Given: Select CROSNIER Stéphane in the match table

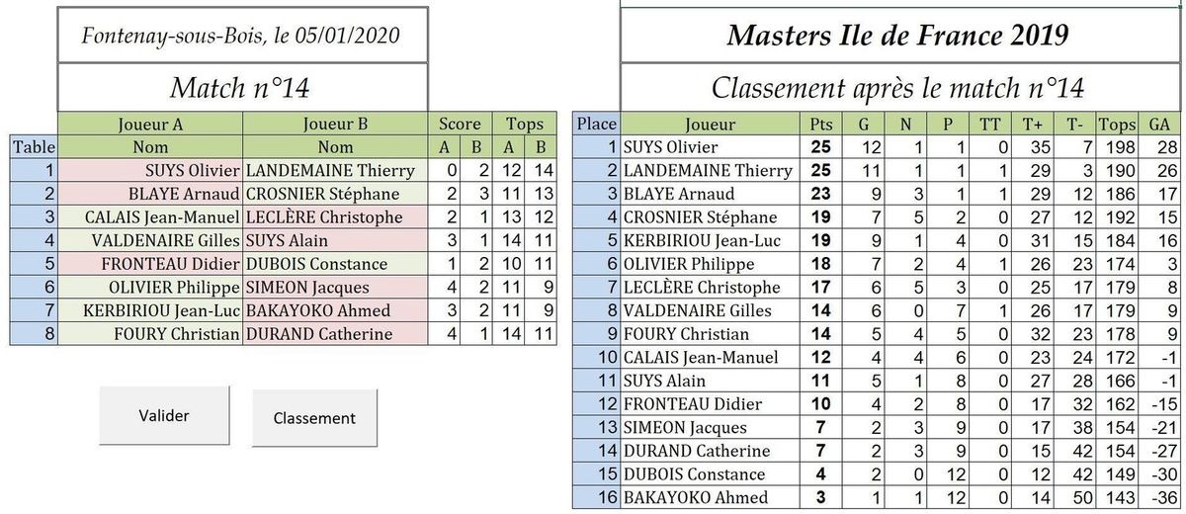Looking at the screenshot, I should (x=335, y=194).
